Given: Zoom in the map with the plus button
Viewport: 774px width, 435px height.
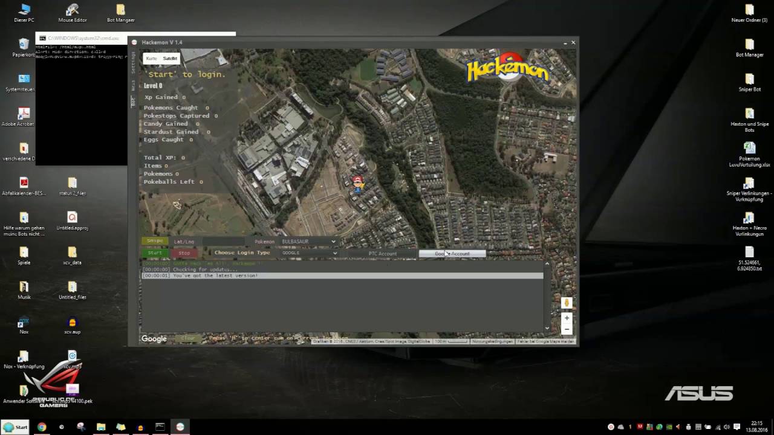Looking at the screenshot, I should click(x=567, y=318).
